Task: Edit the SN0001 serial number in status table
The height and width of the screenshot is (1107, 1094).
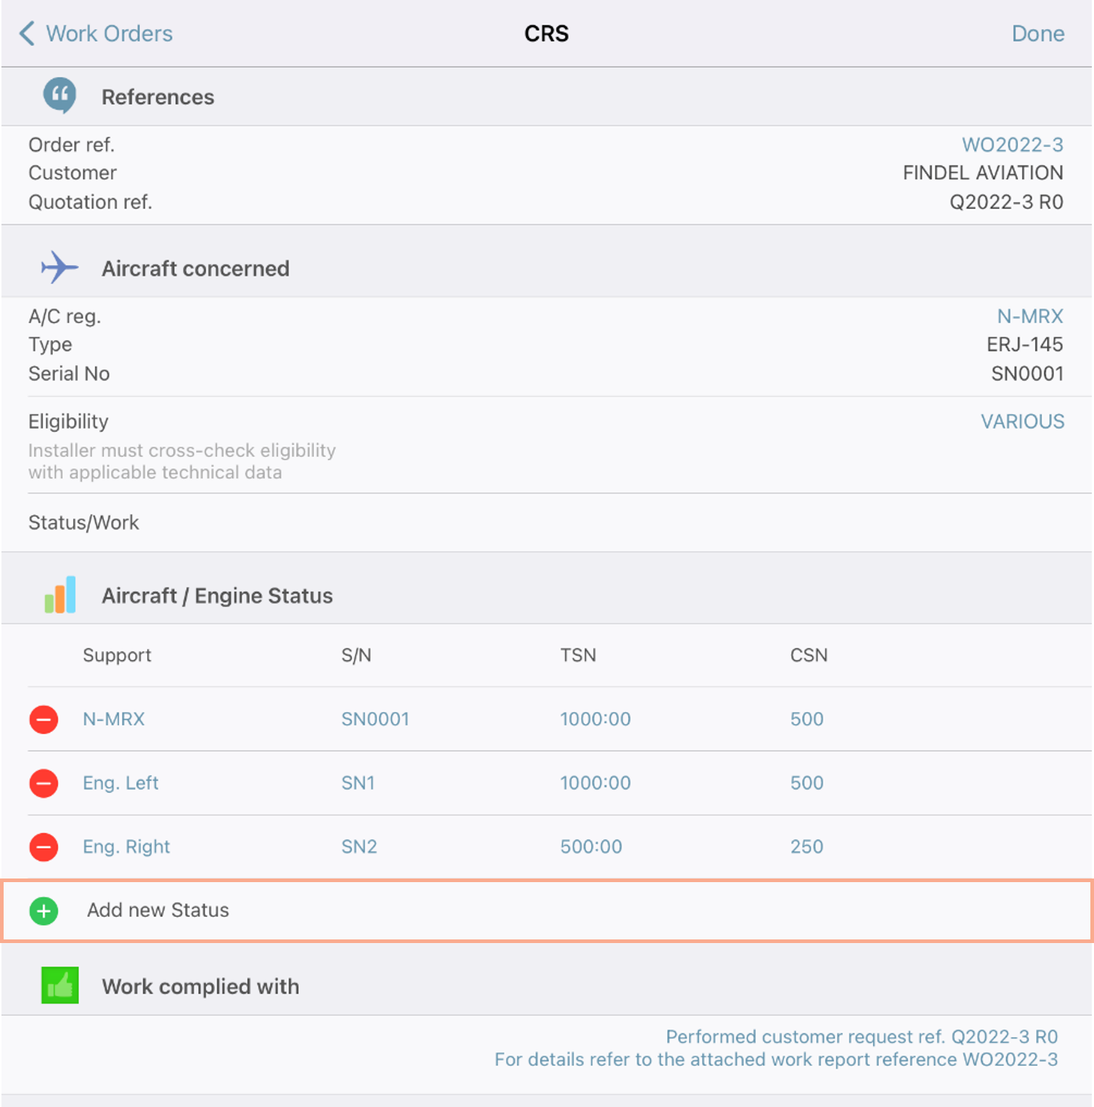Action: click(x=375, y=719)
